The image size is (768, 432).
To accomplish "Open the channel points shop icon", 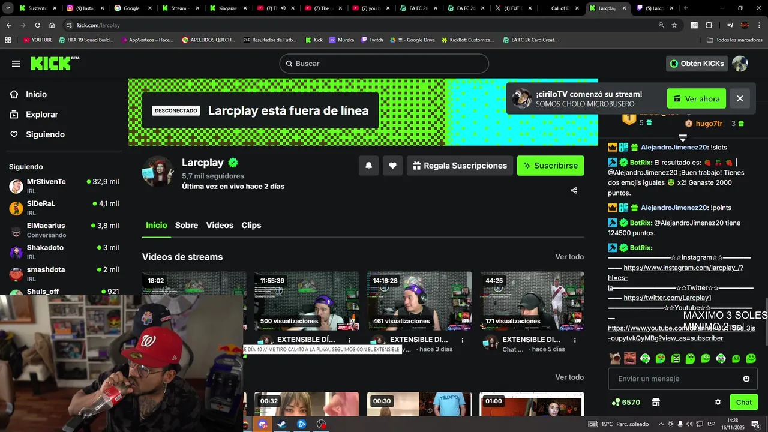I will 656,402.
